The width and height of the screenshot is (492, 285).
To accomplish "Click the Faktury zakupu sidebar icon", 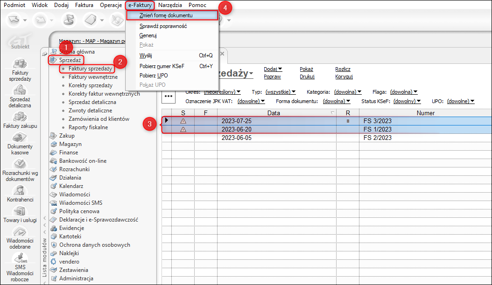I will [19, 117].
